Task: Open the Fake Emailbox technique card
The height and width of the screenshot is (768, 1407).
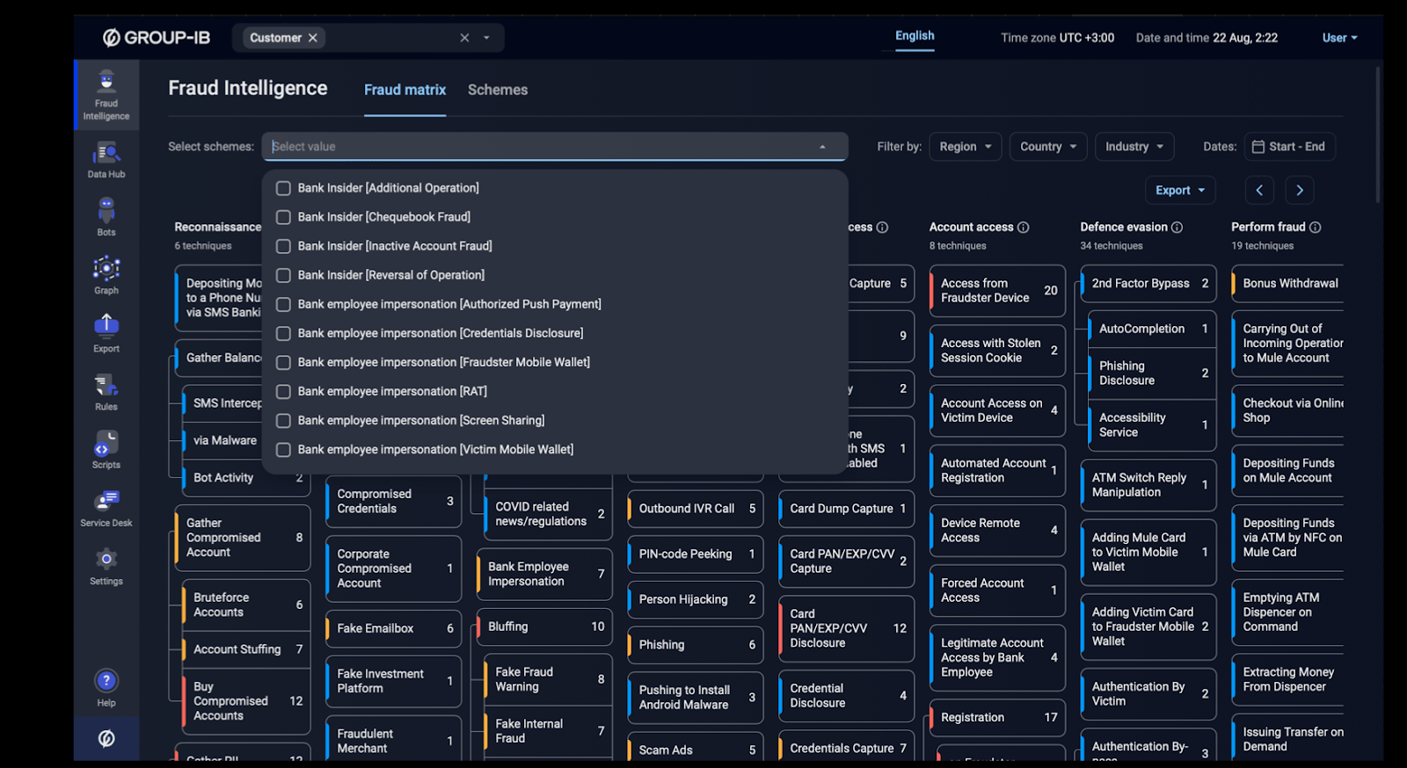Action: click(x=393, y=628)
